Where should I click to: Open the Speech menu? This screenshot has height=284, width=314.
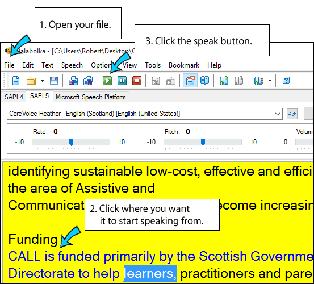click(x=72, y=65)
